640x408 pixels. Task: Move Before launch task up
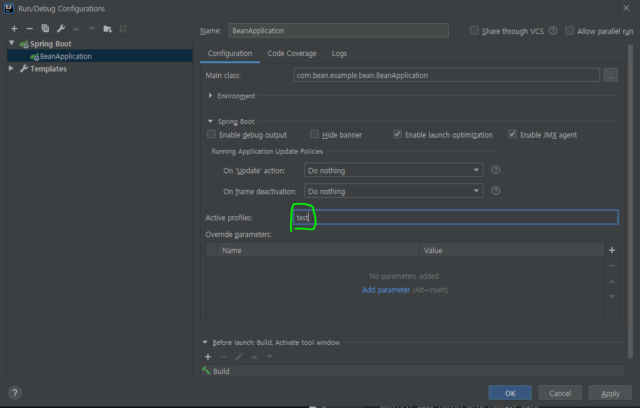(x=254, y=357)
